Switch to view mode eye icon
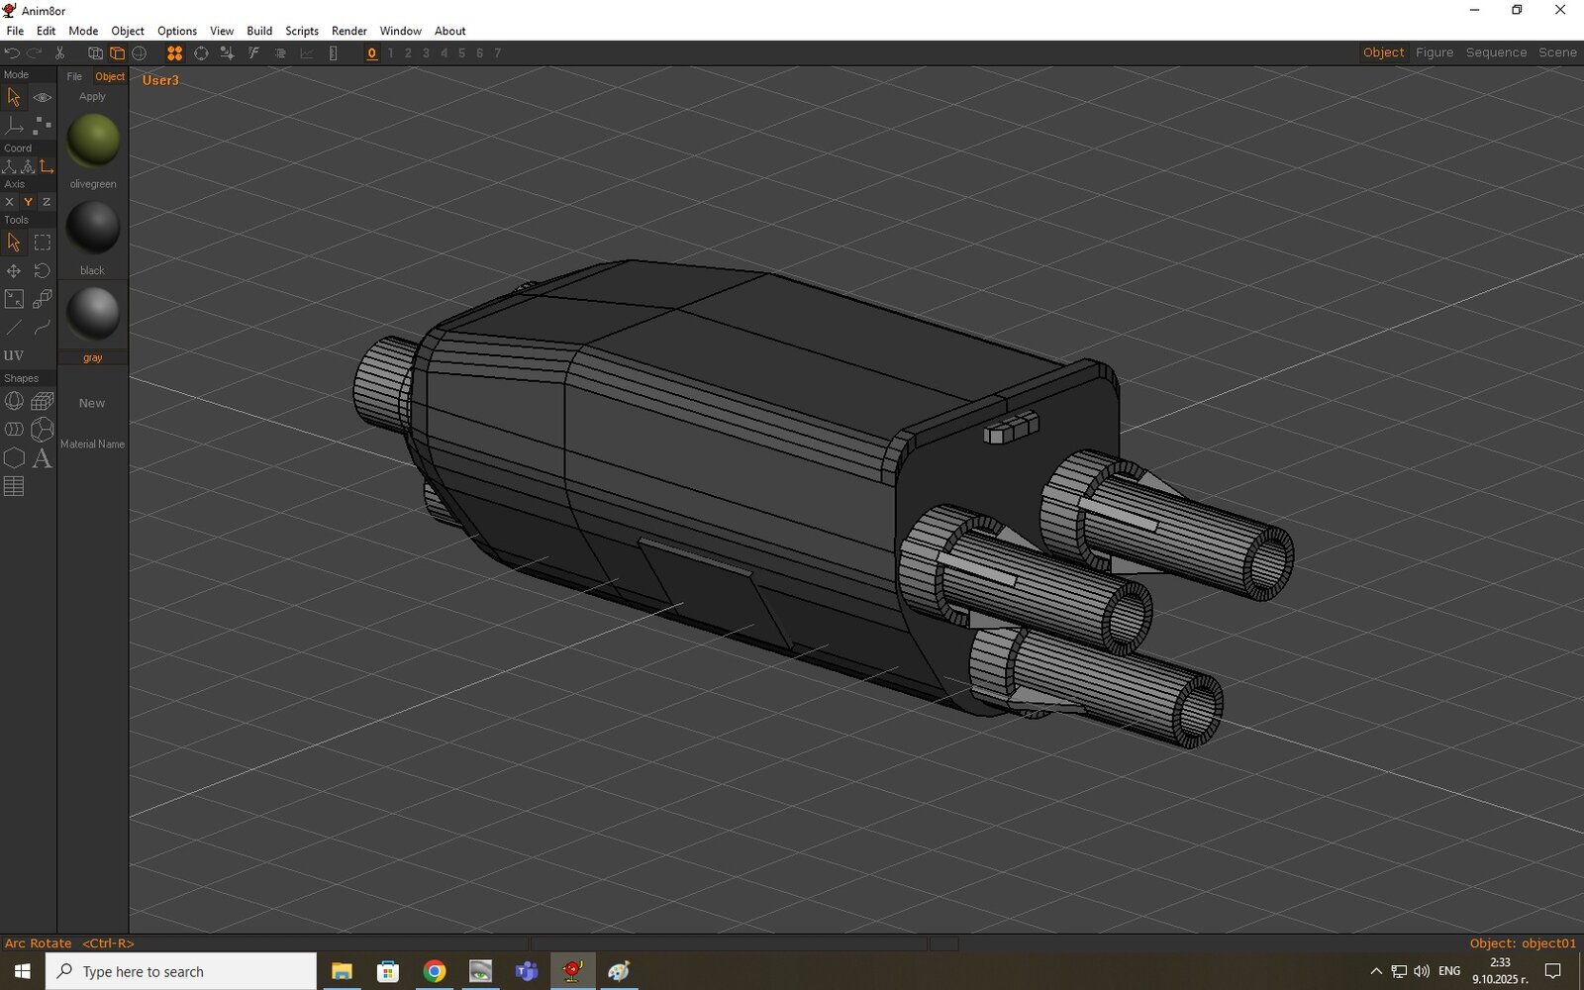This screenshot has height=990, width=1584. point(43,97)
